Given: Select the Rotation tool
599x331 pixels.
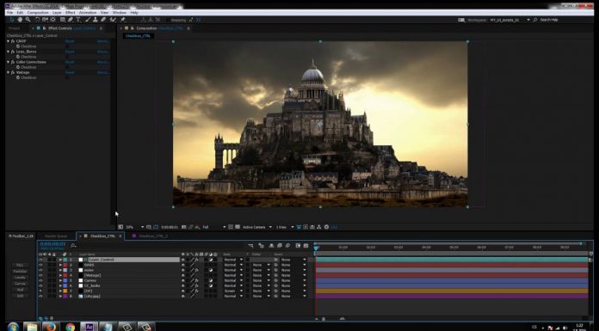Looking at the screenshot, I should pyautogui.click(x=38, y=20).
